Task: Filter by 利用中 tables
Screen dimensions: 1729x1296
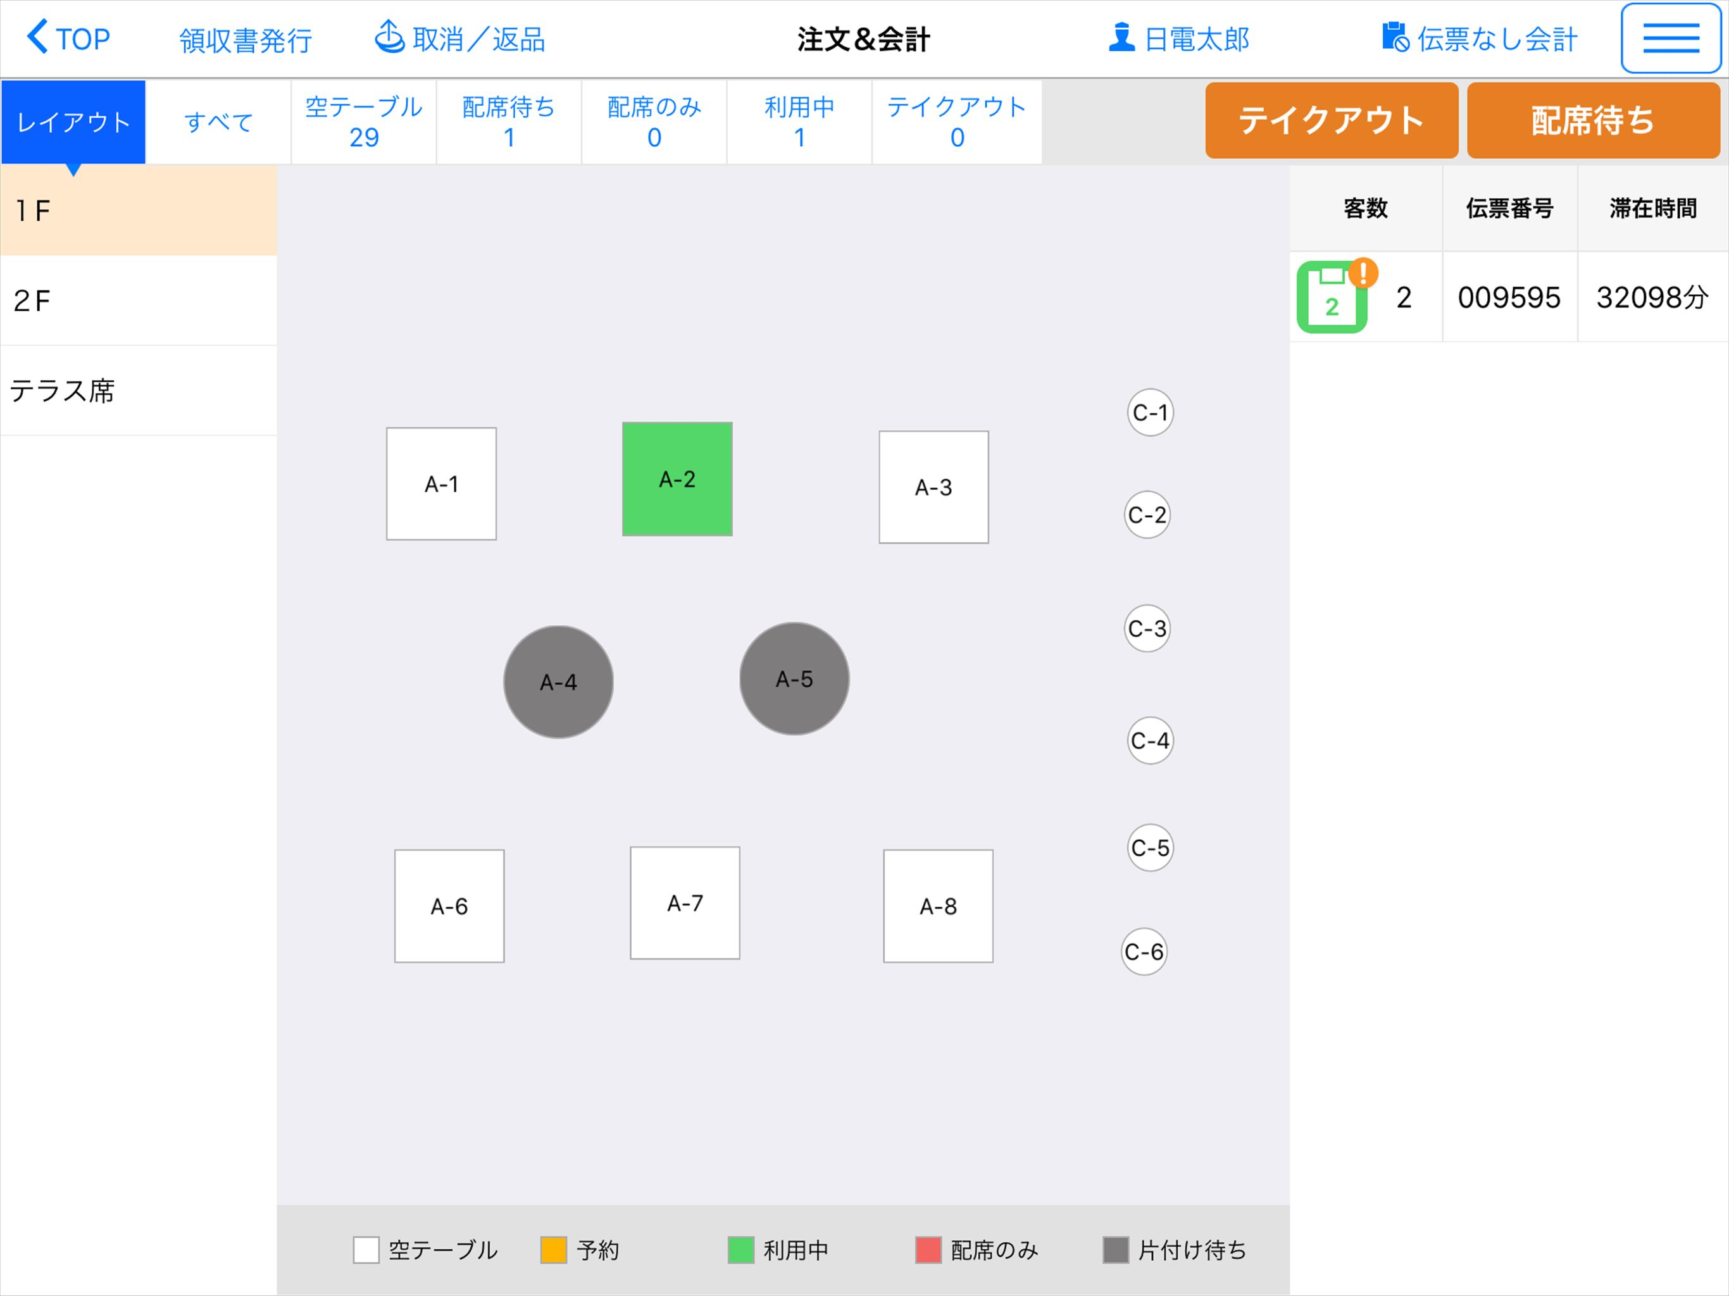Action: pyautogui.click(x=799, y=121)
